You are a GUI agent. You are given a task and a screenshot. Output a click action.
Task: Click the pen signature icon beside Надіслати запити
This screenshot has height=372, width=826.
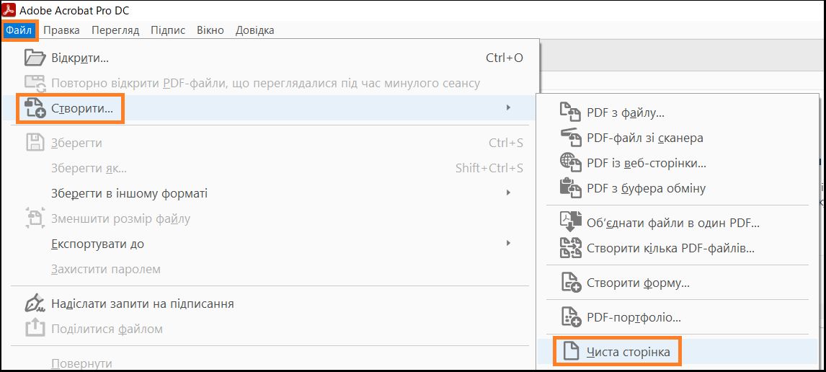(36, 304)
